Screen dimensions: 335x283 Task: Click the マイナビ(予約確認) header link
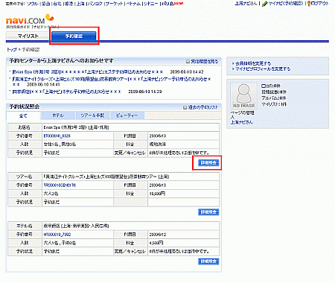click(x=286, y=4)
